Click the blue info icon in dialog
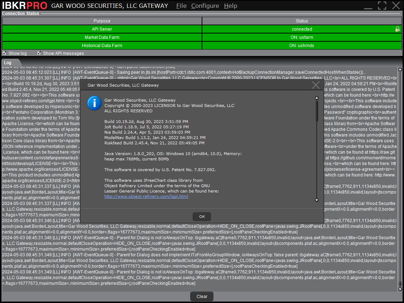 (94, 103)
